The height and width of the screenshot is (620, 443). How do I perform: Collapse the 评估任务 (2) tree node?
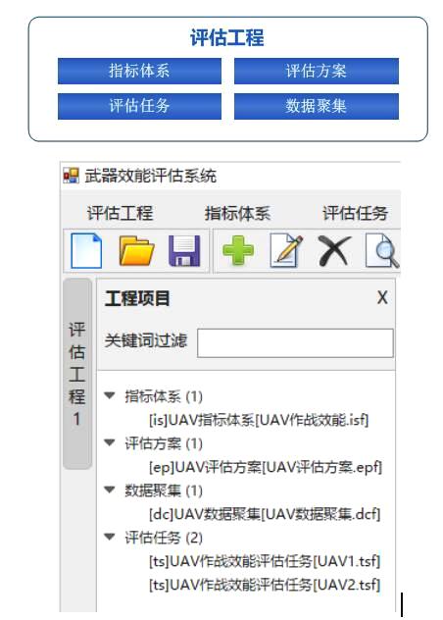[110, 537]
